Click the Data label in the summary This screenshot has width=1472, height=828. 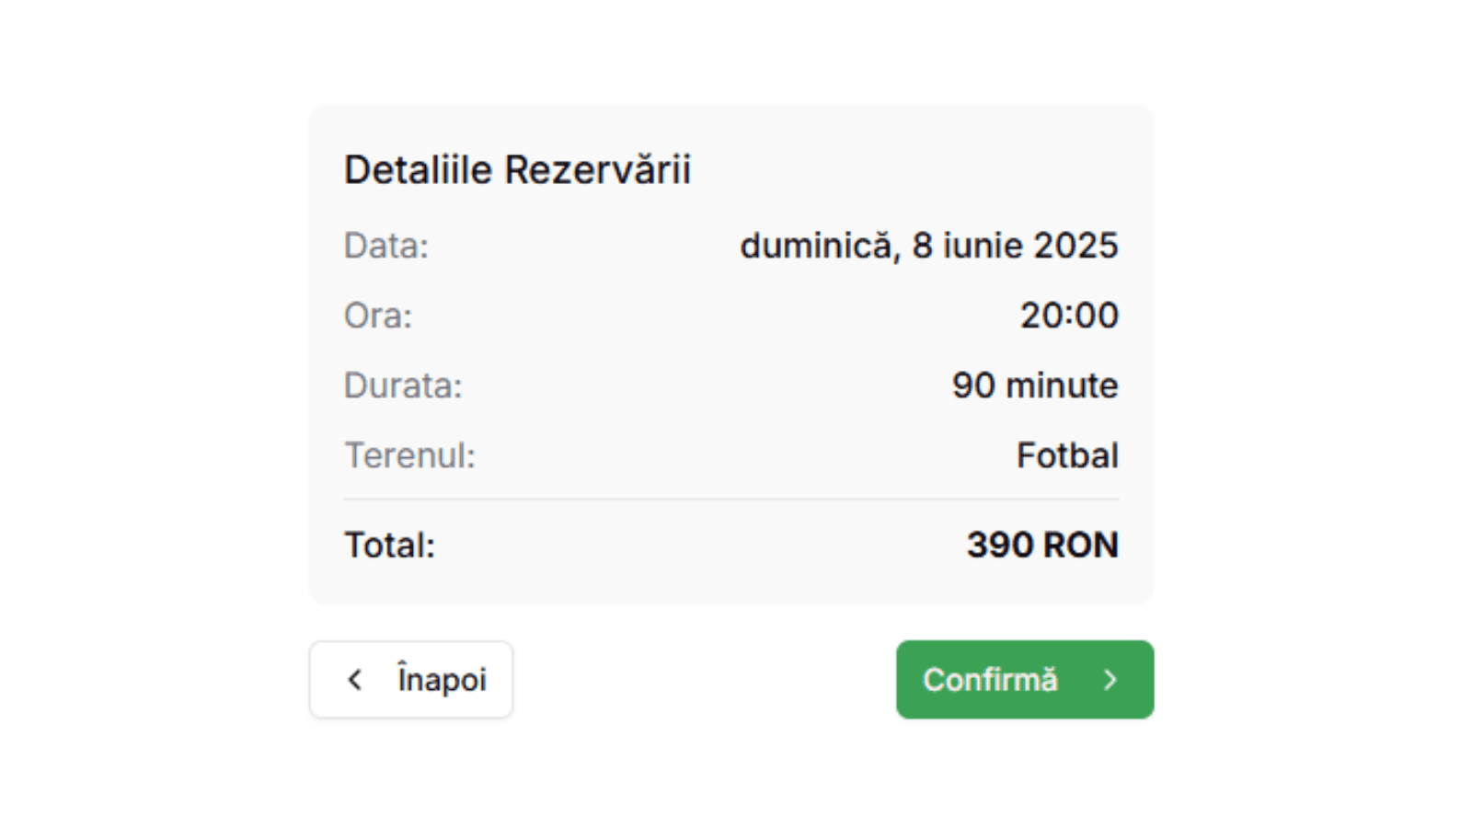point(385,246)
